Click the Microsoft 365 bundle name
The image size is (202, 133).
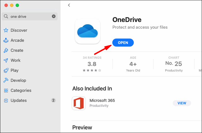click(x=102, y=100)
